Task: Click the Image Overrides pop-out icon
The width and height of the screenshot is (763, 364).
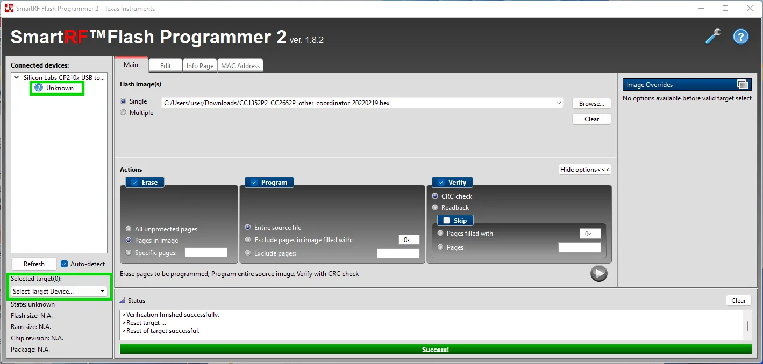Action: [x=742, y=85]
